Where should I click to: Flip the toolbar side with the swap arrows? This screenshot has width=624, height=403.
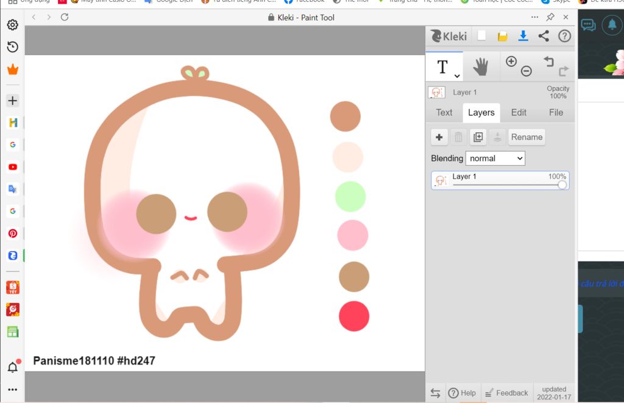(435, 393)
